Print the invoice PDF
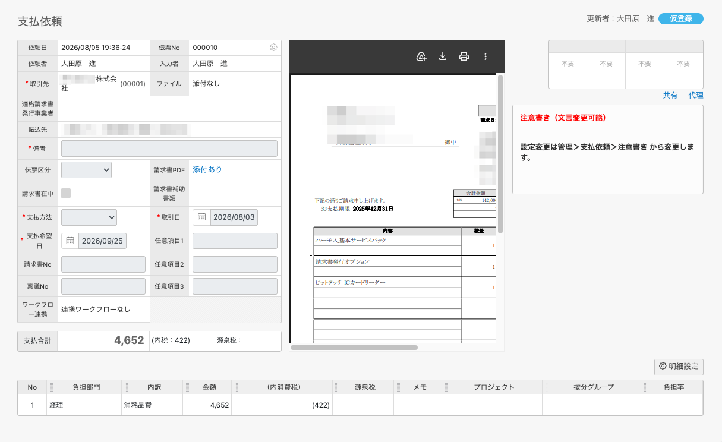Image resolution: width=722 pixels, height=442 pixels. coord(464,56)
